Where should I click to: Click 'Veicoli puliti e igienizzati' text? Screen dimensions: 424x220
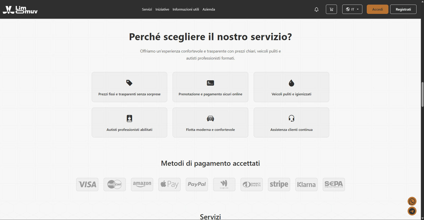tap(291, 94)
